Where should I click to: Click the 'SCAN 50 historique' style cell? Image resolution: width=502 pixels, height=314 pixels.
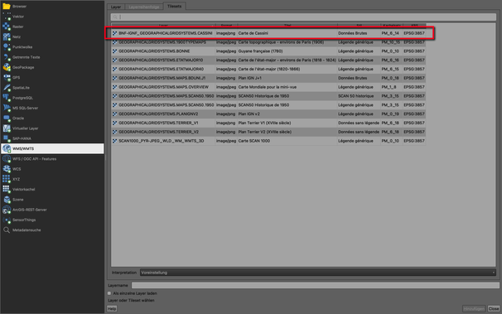355,96
